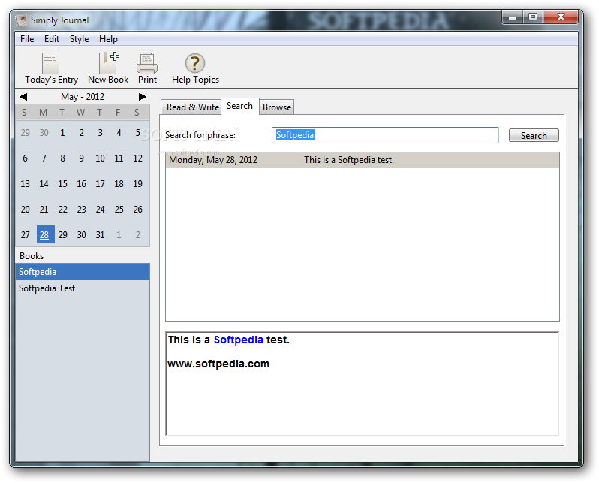
Task: Open the File menu
Action: [27, 39]
